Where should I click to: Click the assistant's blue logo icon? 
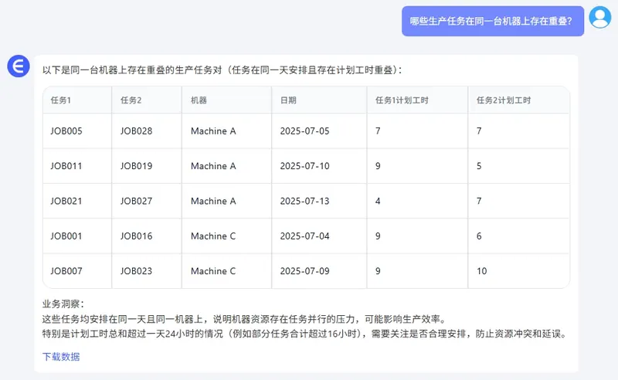point(18,66)
